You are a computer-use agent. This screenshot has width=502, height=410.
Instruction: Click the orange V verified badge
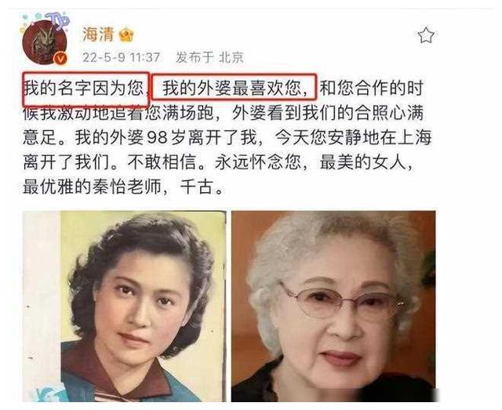(x=61, y=59)
